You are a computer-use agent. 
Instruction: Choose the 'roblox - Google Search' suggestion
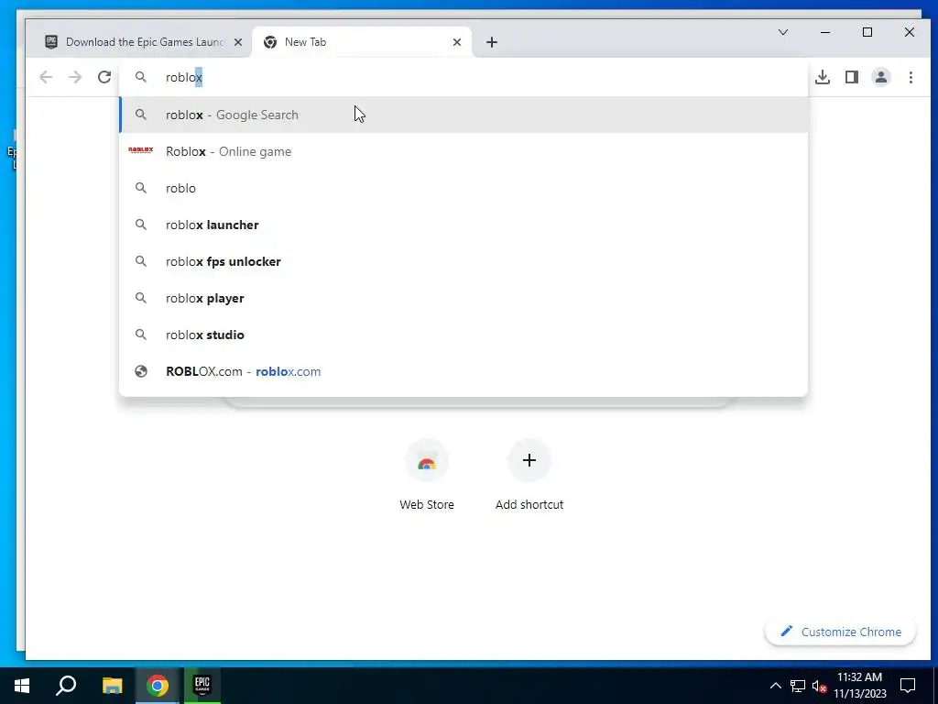(x=464, y=115)
